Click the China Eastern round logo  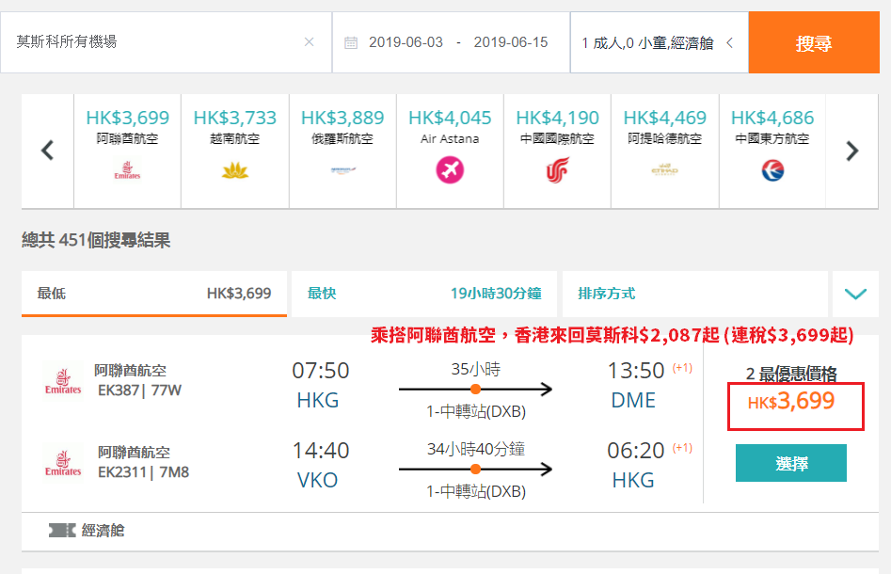click(772, 170)
